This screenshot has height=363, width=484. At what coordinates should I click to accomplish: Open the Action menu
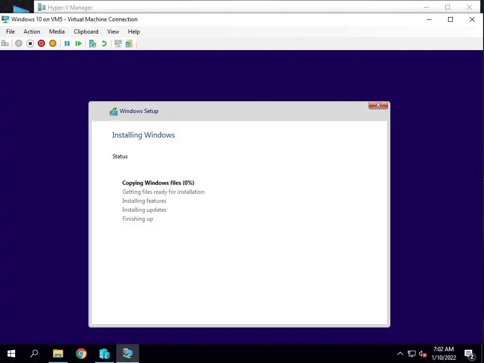[32, 32]
